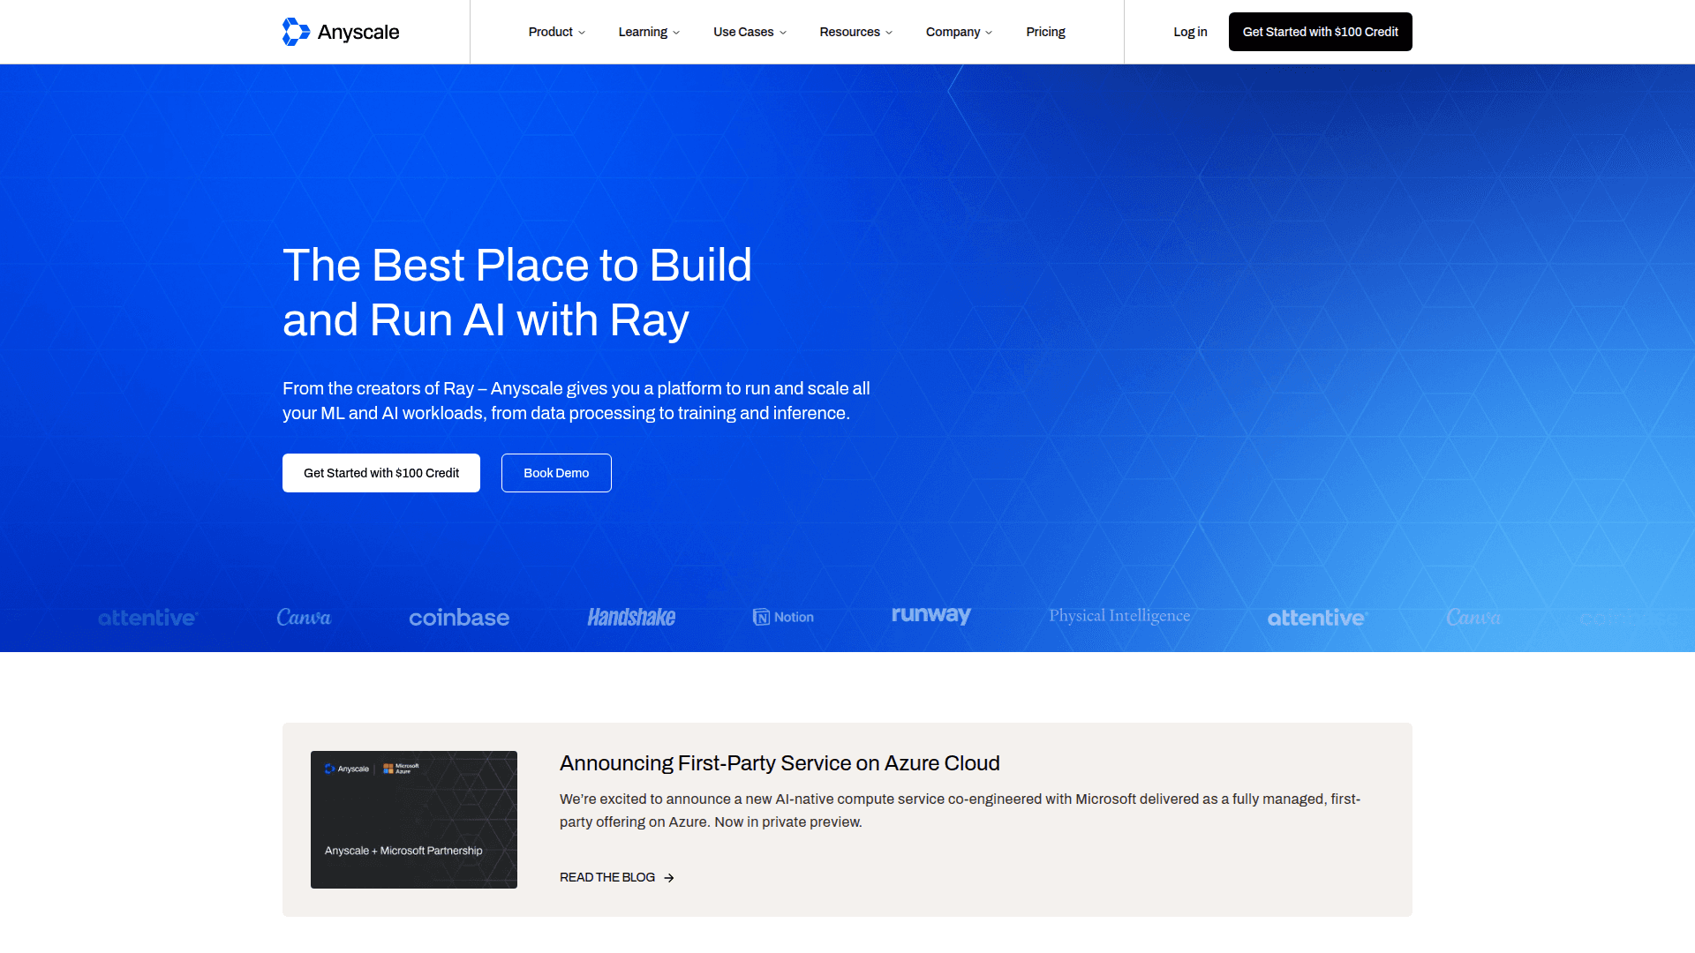Click the coinbase logo

point(459,618)
